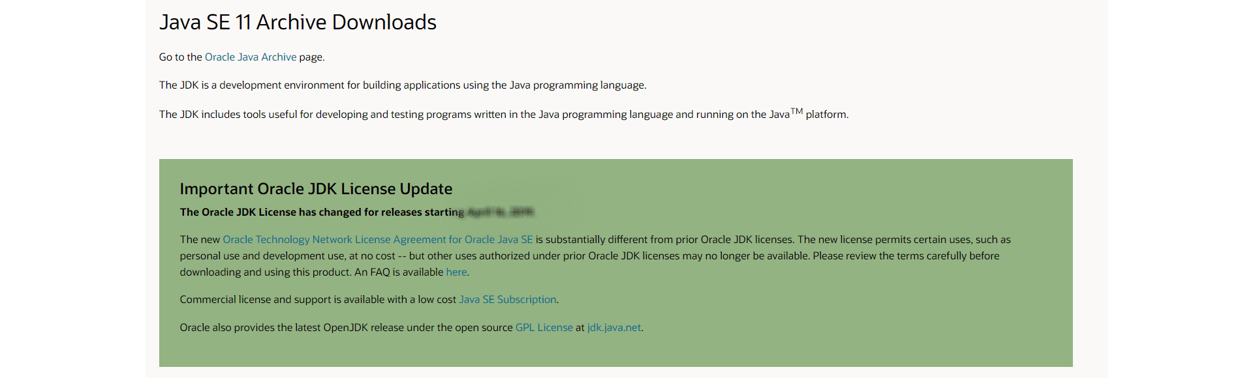1253x378 pixels.
Task: Open the Java SE Subscription link
Action: tap(507, 300)
